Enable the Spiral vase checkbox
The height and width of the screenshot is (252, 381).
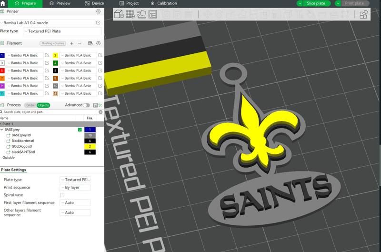[x=62, y=195]
